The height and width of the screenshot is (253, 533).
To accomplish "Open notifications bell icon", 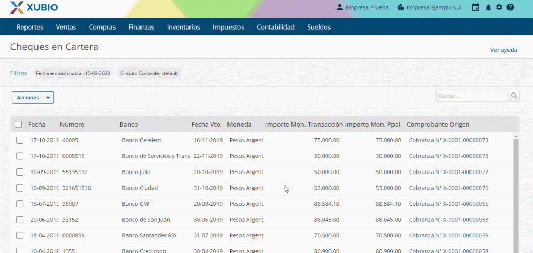I will (x=488, y=7).
